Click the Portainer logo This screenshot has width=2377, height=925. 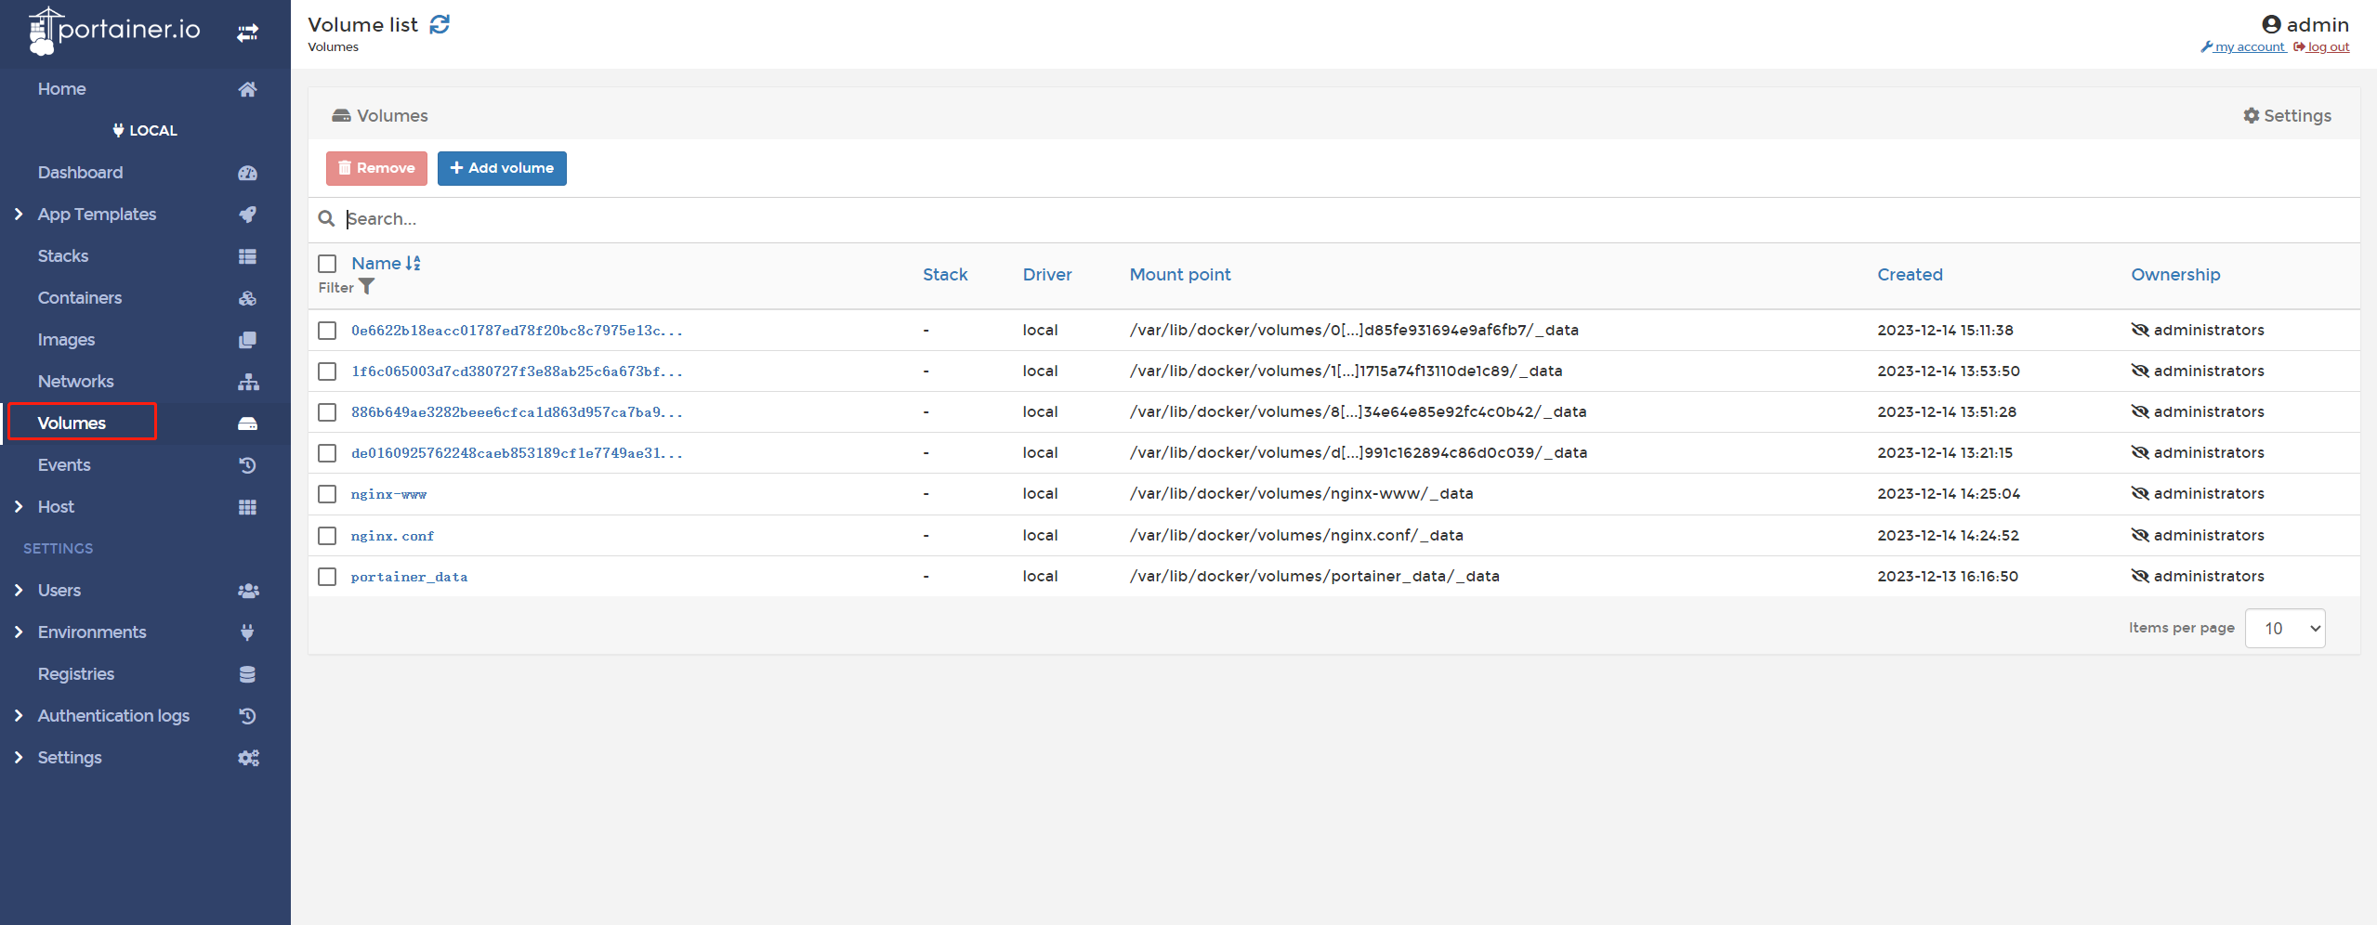tap(114, 31)
